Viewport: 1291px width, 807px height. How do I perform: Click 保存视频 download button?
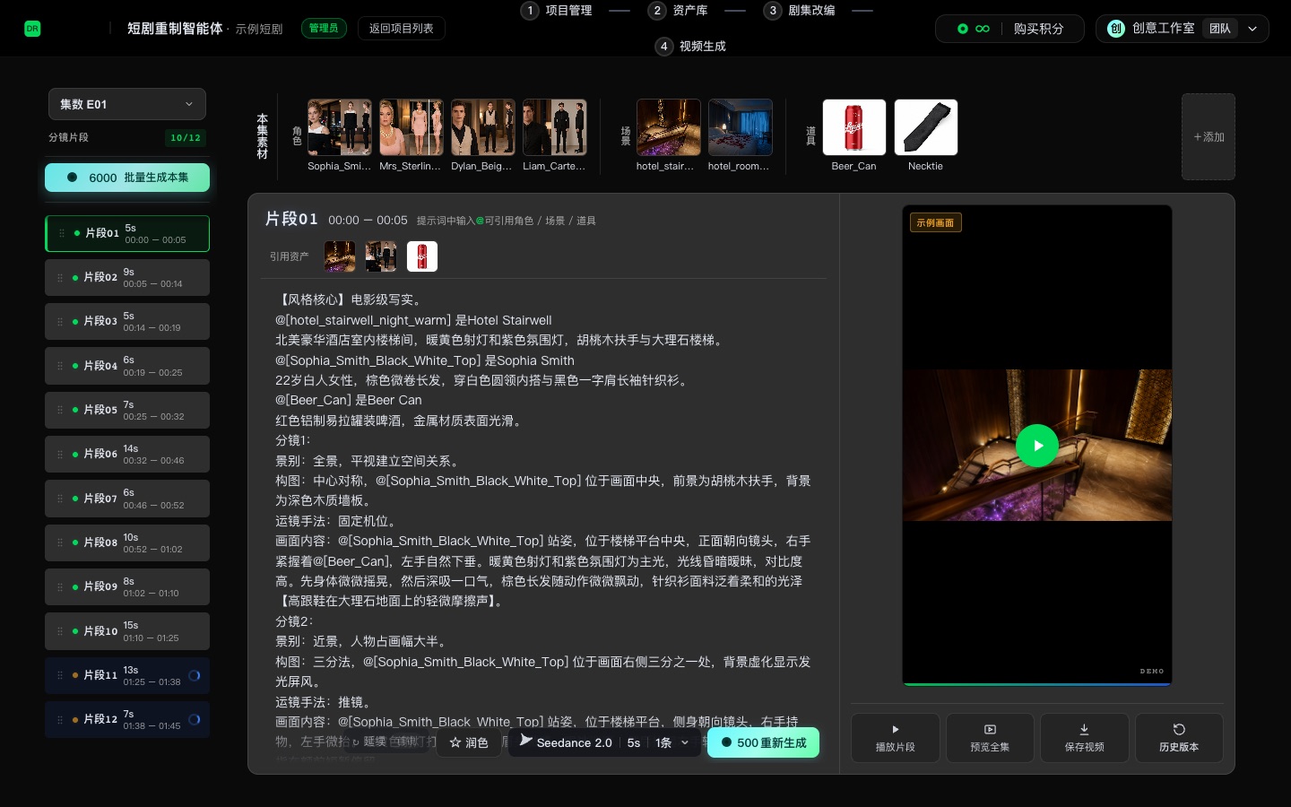1084,738
